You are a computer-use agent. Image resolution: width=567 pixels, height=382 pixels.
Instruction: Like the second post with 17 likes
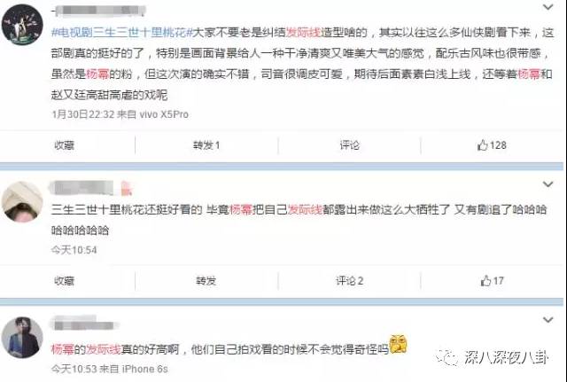492,281
